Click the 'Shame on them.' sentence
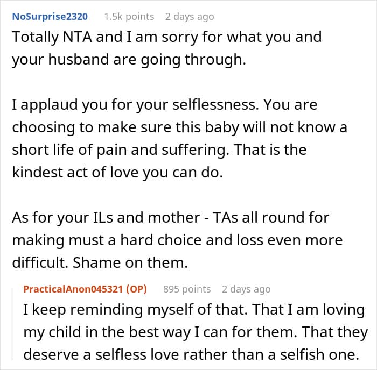The image size is (377, 370). point(130,262)
